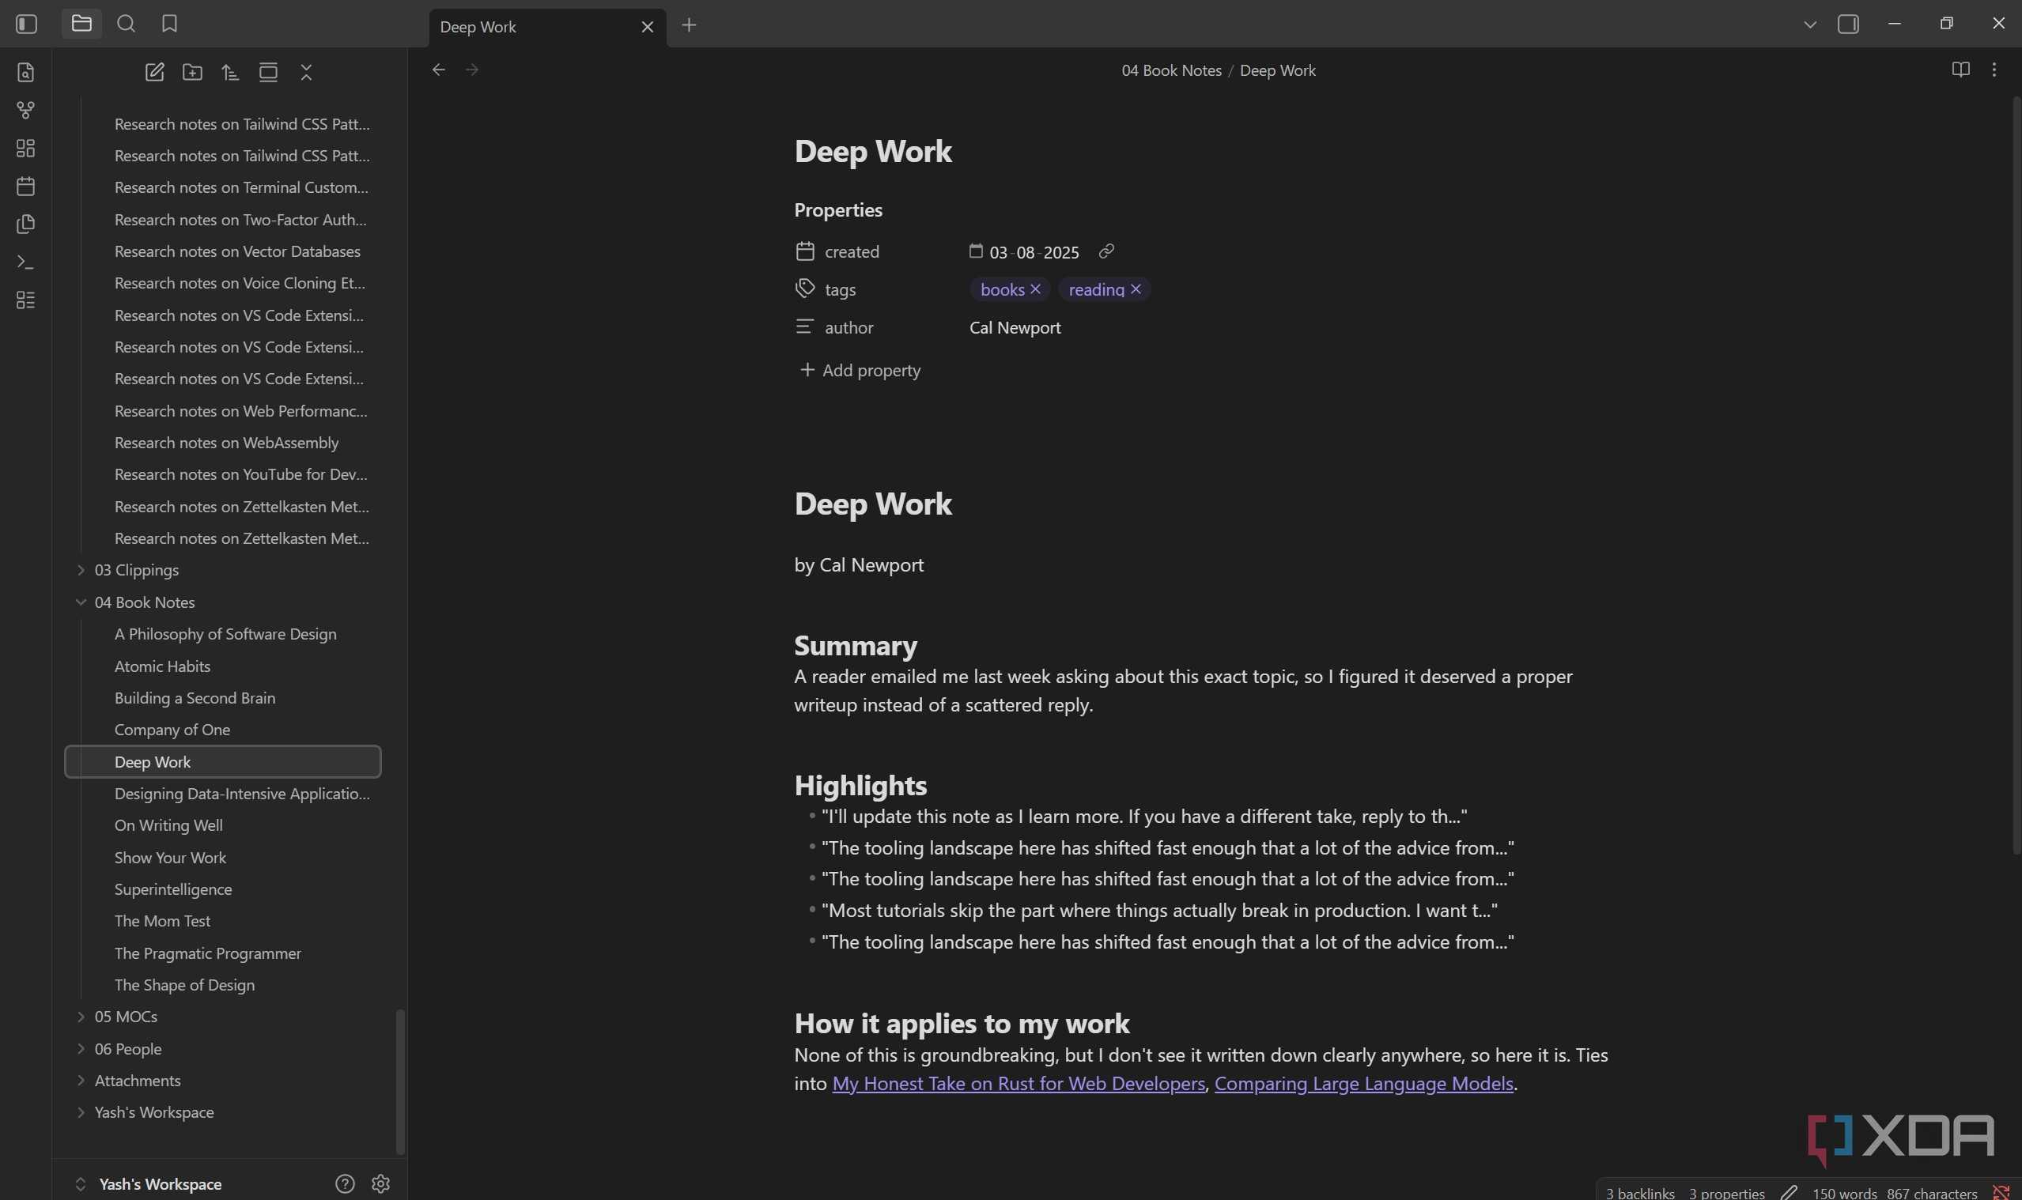Click the tags property icon

pyautogui.click(x=805, y=289)
